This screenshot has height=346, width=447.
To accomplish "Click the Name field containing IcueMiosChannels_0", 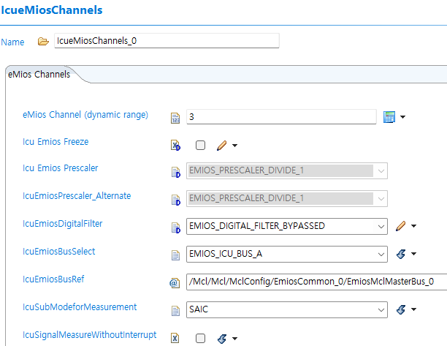I will [167, 41].
